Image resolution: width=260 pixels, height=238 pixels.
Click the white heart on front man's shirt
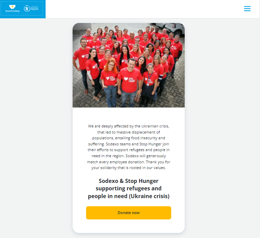coord(126,79)
